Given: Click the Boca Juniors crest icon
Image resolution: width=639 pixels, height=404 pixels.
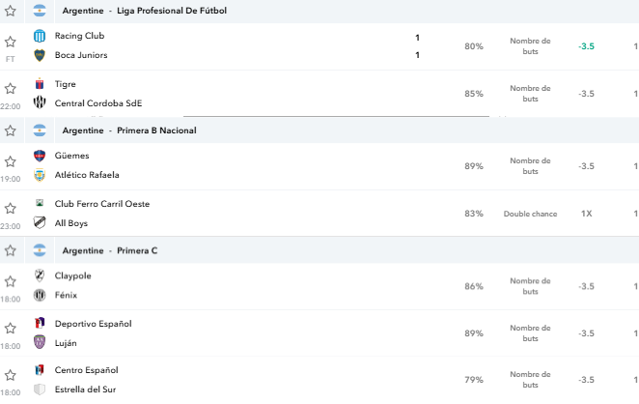Looking at the screenshot, I should tap(40, 55).
